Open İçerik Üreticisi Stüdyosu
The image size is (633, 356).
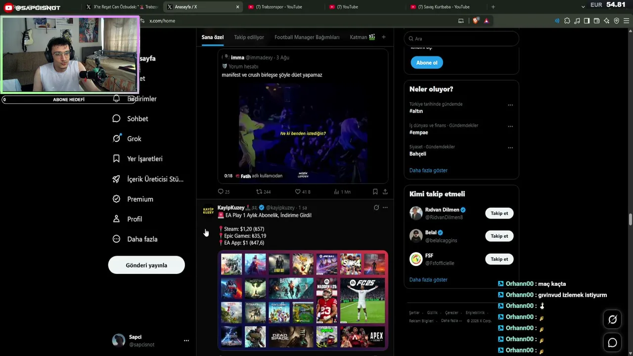(x=148, y=179)
